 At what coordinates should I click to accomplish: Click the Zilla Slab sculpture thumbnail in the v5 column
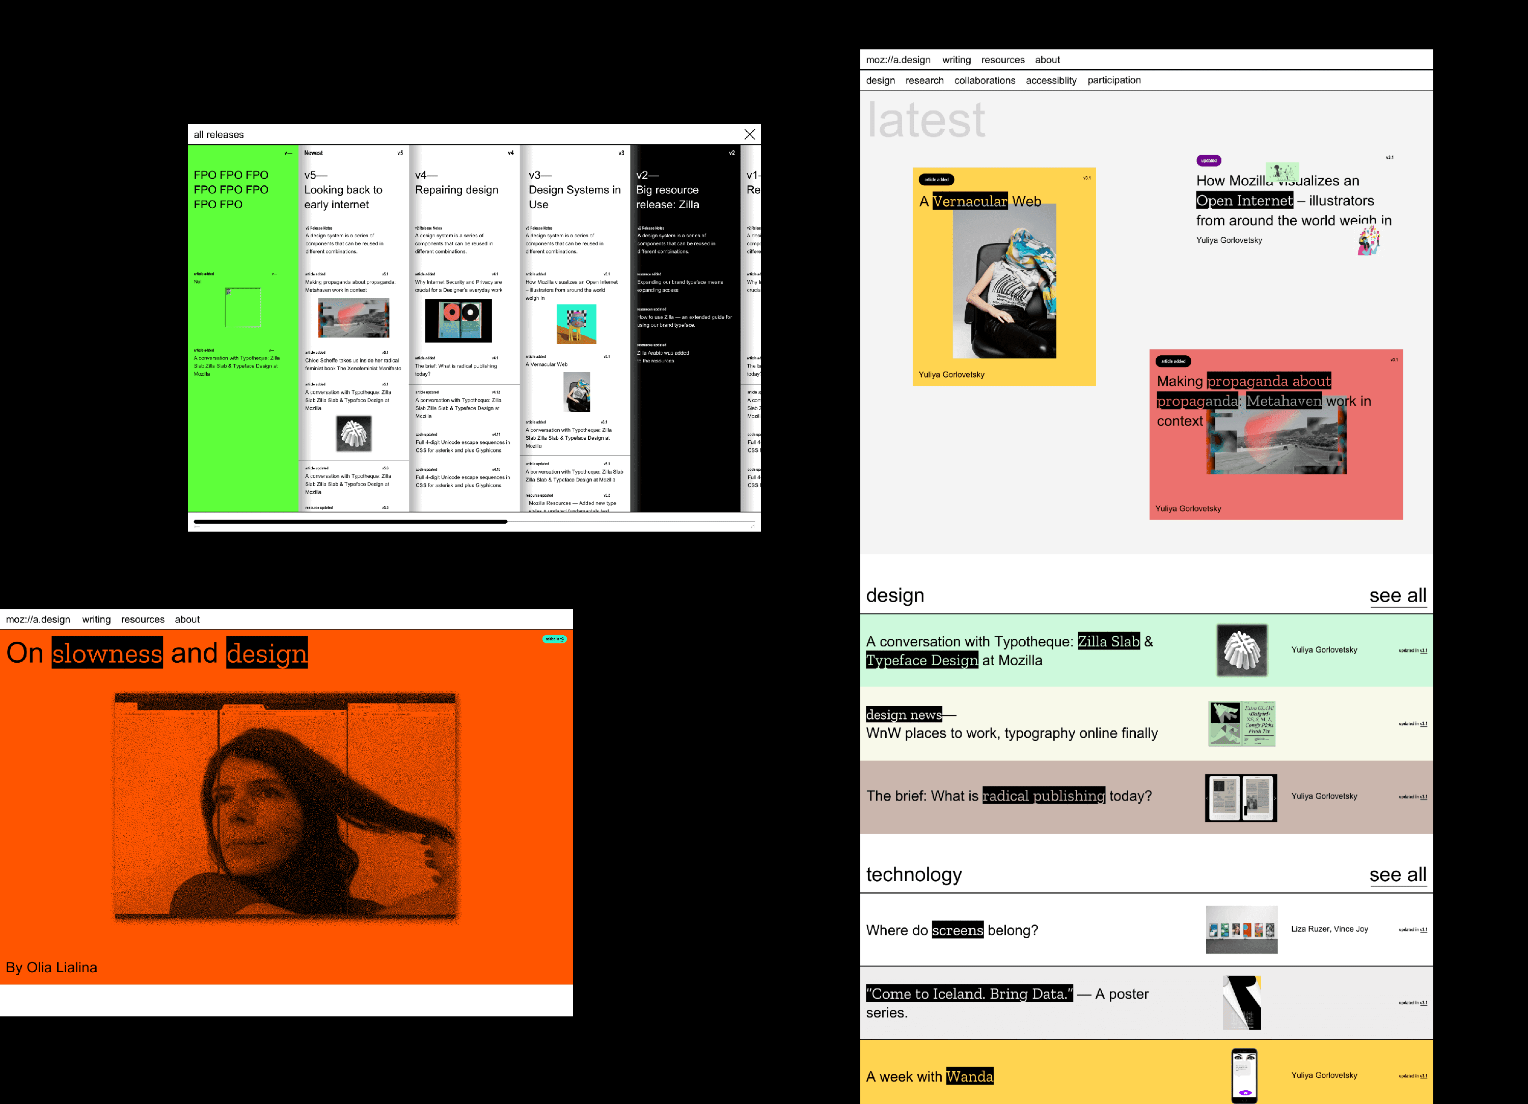(353, 434)
